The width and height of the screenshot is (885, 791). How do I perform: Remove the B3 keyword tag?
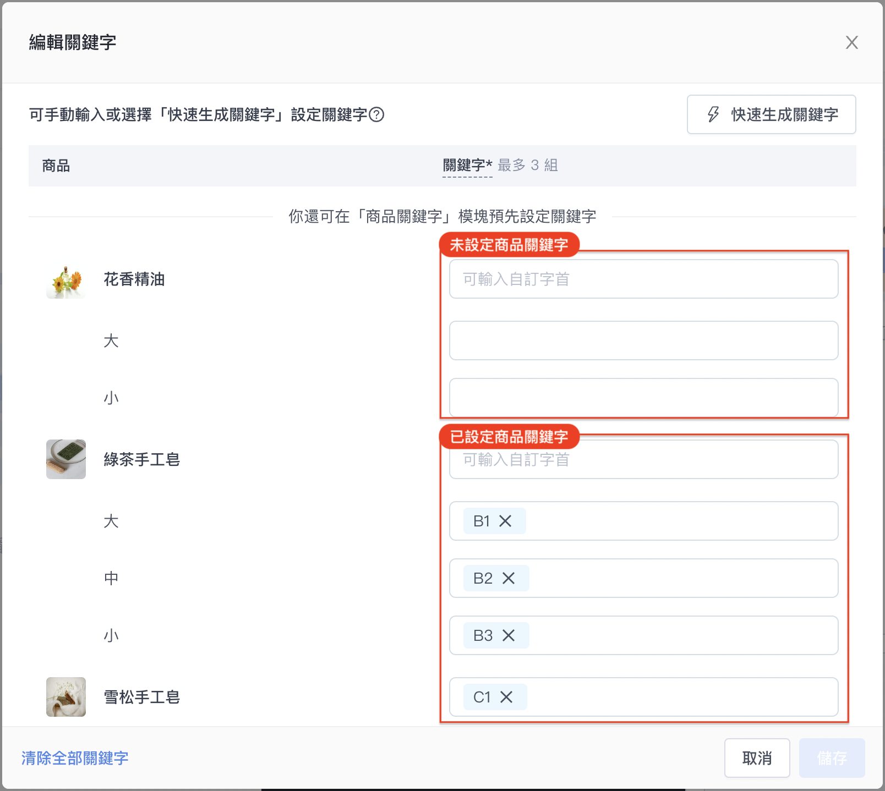click(509, 635)
